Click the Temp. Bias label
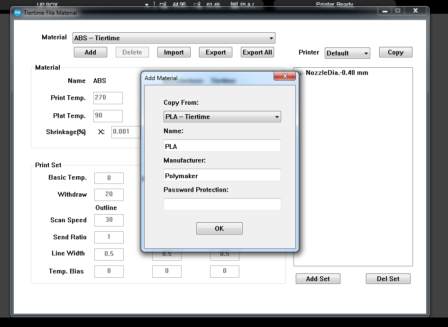The width and height of the screenshot is (448, 327). [x=66, y=271]
